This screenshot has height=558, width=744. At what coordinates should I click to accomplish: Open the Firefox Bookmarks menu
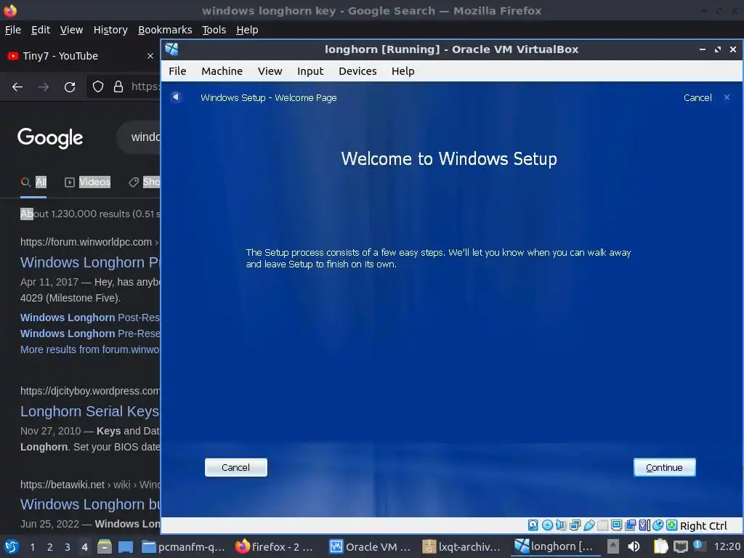[x=165, y=30]
